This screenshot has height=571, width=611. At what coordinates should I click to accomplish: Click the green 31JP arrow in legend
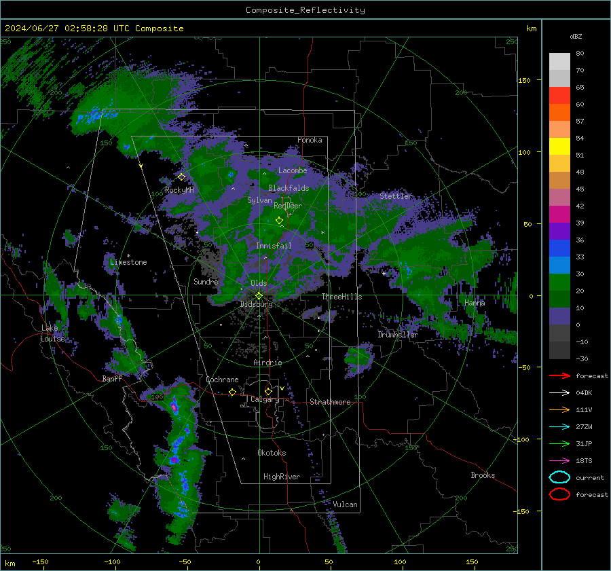(559, 443)
